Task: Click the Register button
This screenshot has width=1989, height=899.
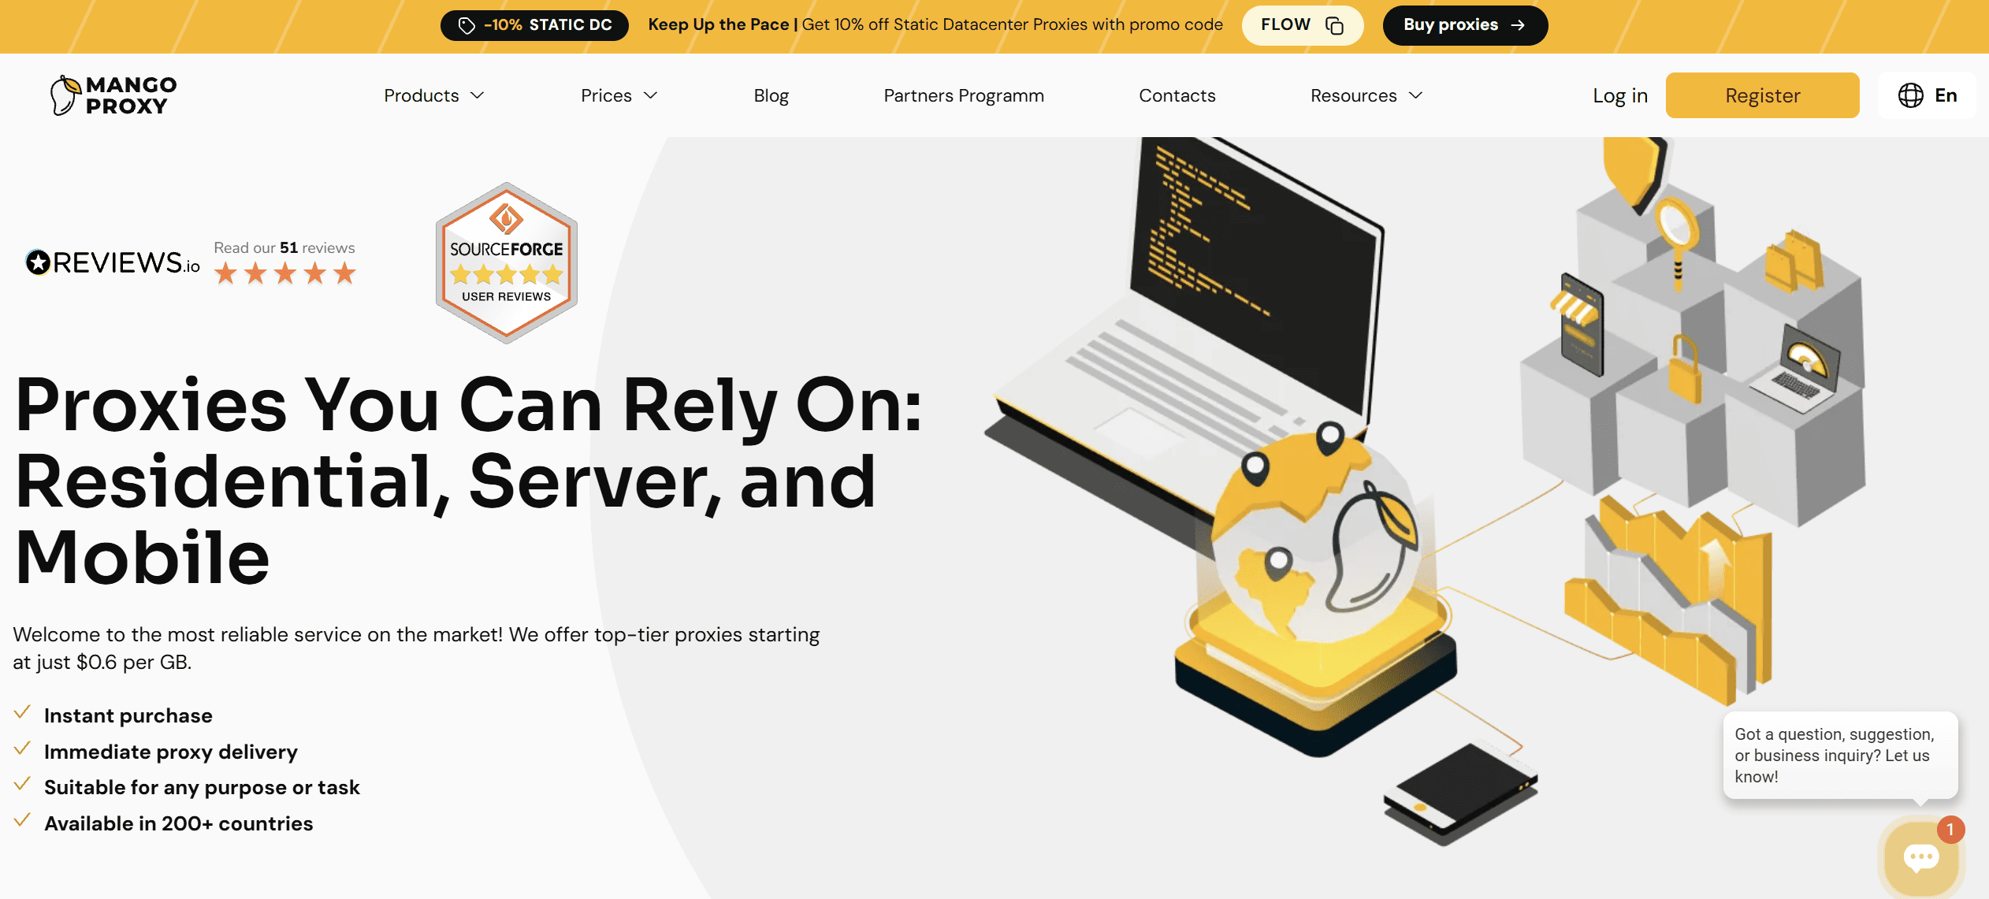Action: click(1762, 95)
